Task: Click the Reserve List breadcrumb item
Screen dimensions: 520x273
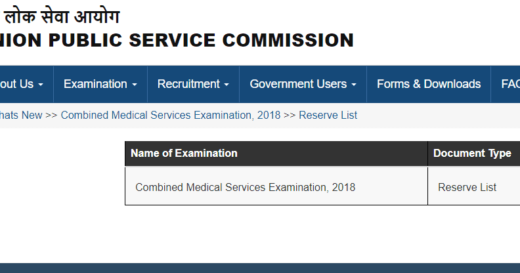Action: click(x=328, y=115)
